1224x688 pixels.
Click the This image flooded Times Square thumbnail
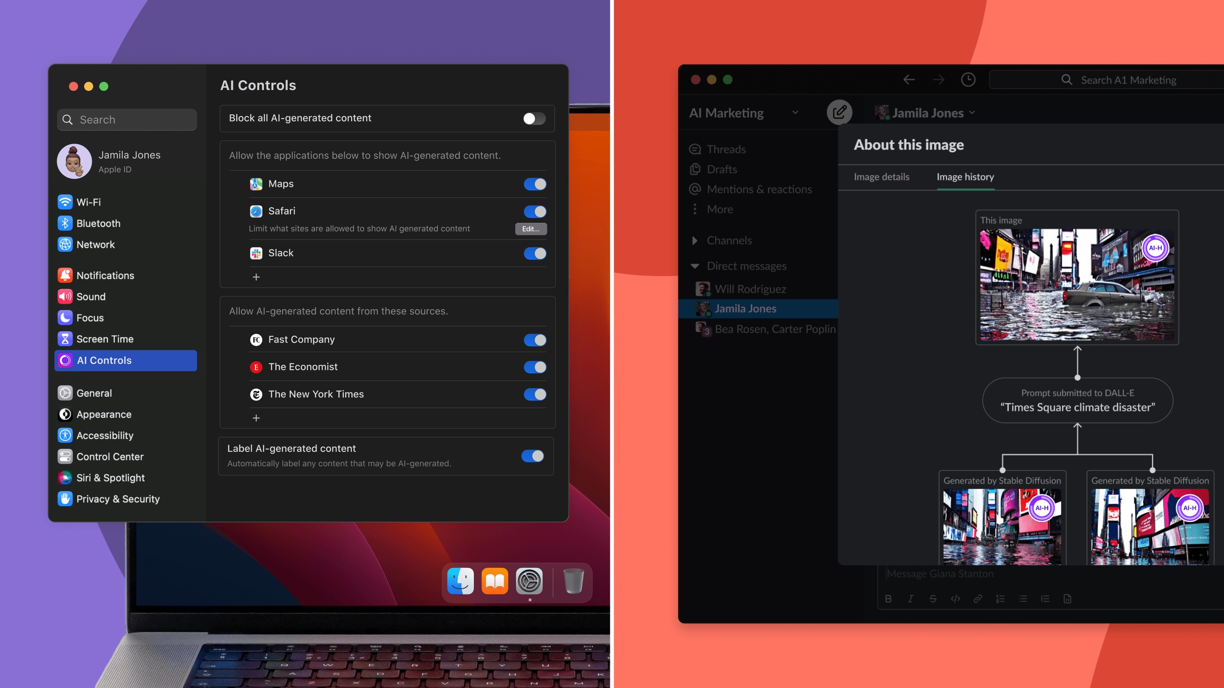point(1077,285)
